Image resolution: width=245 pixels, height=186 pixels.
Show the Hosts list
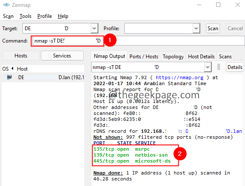(x=21, y=56)
